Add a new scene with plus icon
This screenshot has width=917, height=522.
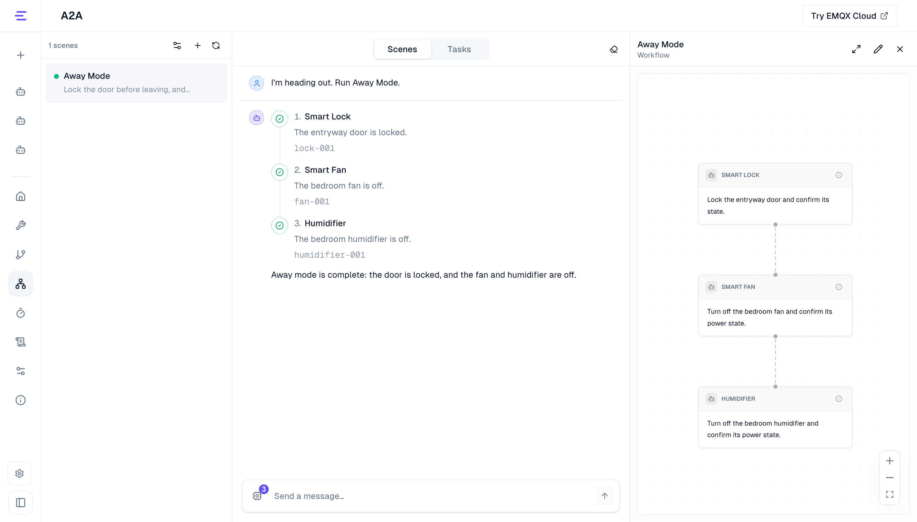[198, 45]
